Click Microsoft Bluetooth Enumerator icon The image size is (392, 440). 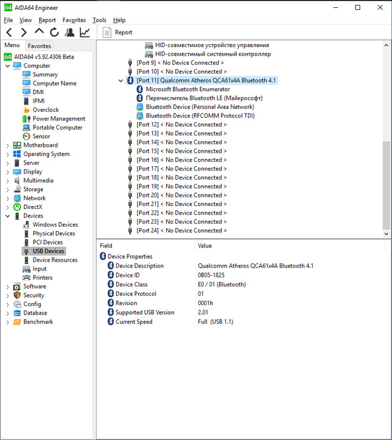pyautogui.click(x=140, y=89)
